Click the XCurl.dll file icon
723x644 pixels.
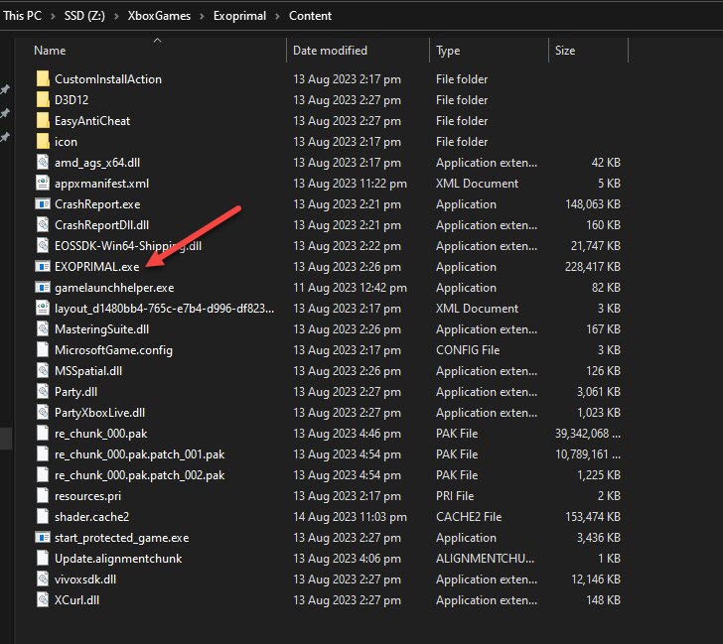(43, 599)
